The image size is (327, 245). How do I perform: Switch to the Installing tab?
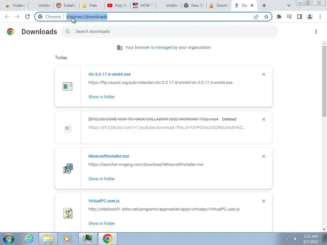[66, 5]
